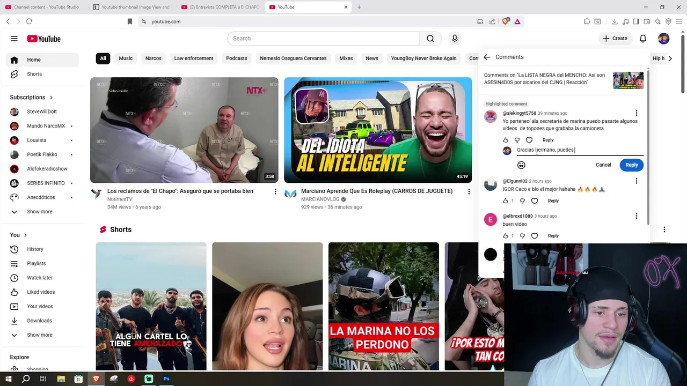687x386 pixels.
Task: Open the YouTube hamburger guide menu
Action: [14, 39]
